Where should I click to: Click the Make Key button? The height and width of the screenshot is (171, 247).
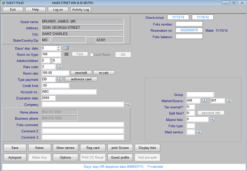point(40,158)
